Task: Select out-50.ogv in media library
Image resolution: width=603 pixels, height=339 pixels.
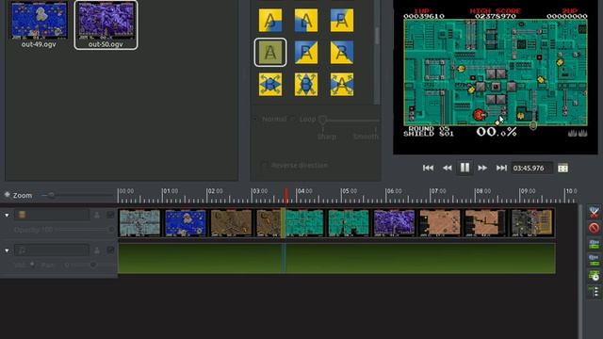Action: coord(106,25)
